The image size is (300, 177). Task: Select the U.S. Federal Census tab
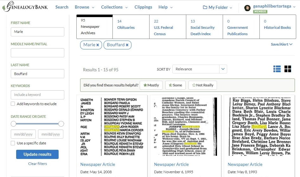coord(168,27)
